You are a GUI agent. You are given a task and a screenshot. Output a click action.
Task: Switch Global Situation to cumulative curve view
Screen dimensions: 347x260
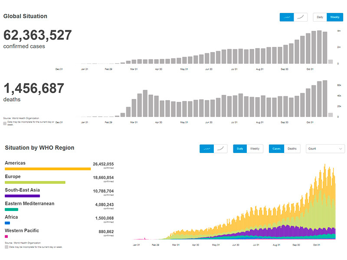301,17
